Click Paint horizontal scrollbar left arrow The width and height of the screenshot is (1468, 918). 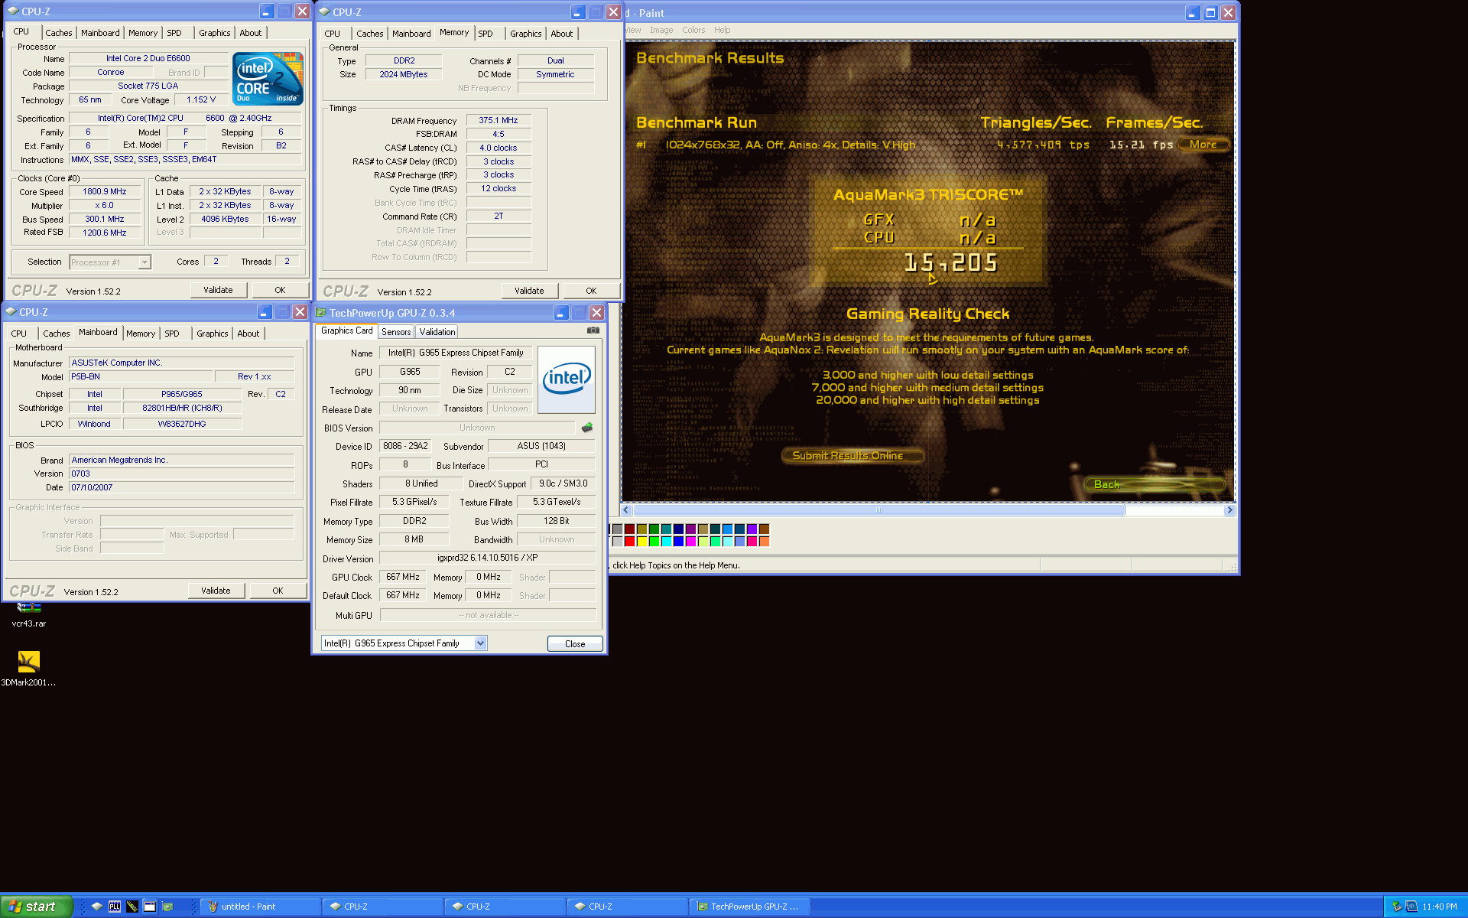626,510
